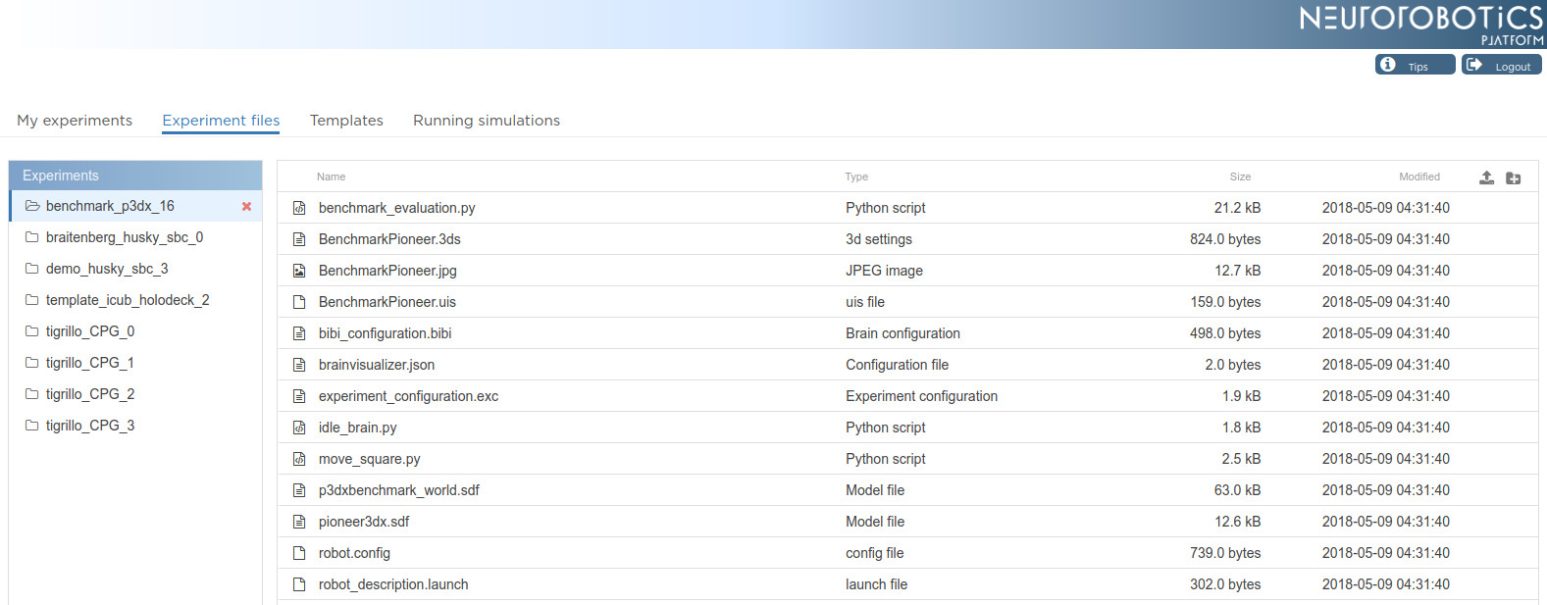Switch to the Templates tab
This screenshot has height=605, width=1547.
point(346,121)
